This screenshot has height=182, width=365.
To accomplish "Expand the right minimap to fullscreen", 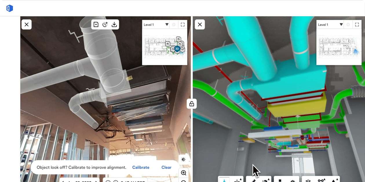I will pos(357,25).
